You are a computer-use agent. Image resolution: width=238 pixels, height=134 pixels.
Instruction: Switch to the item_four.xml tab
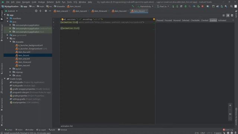click(120, 11)
